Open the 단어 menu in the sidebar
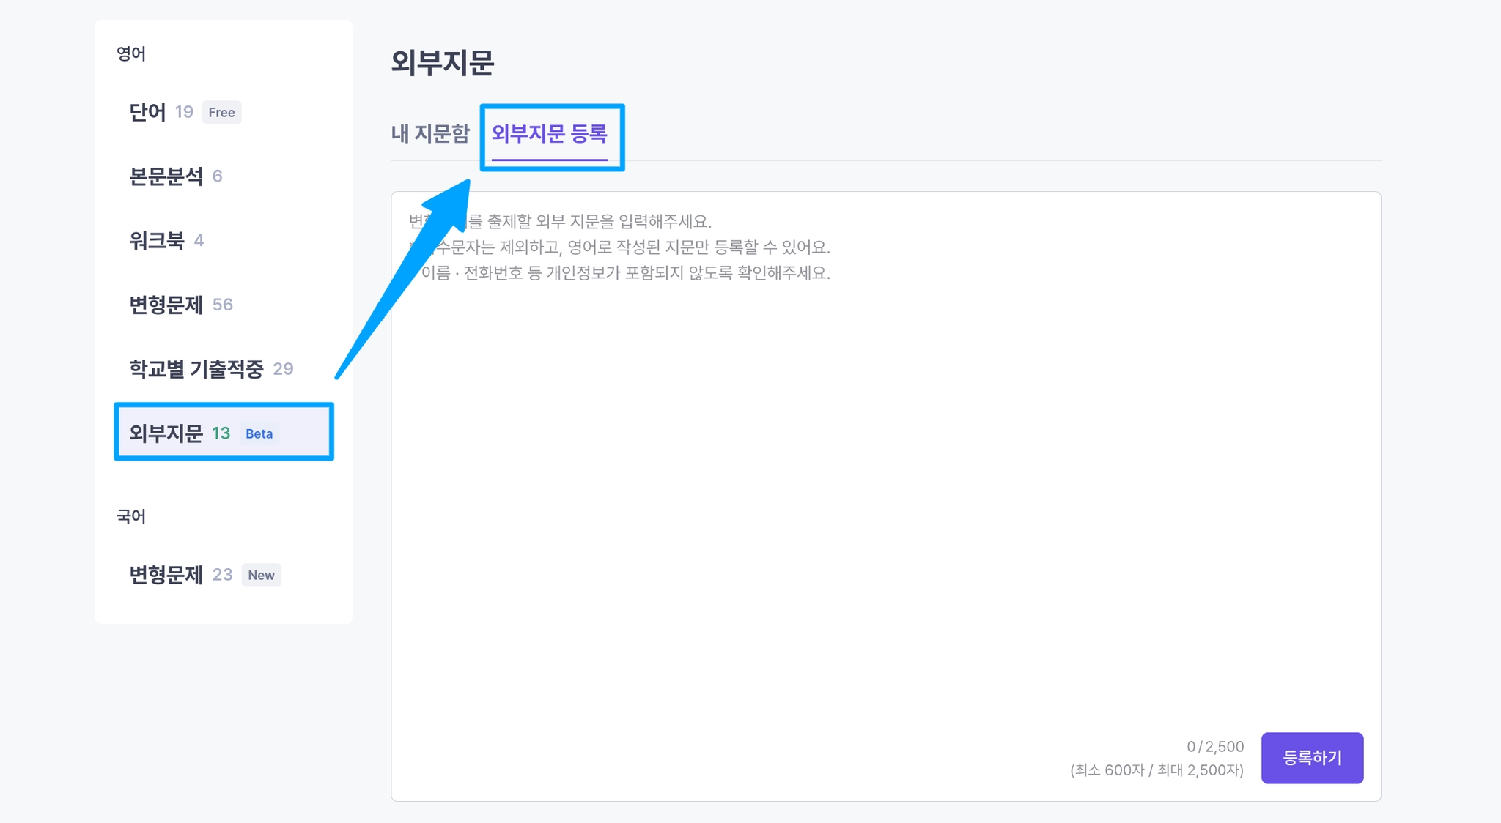The height and width of the screenshot is (823, 1501). tap(148, 112)
